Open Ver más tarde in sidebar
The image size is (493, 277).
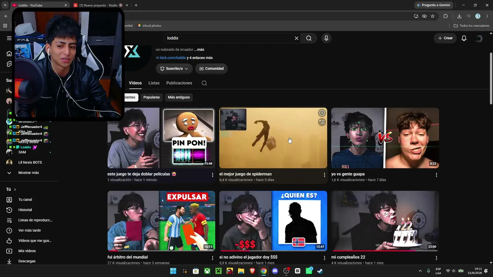pos(29,230)
